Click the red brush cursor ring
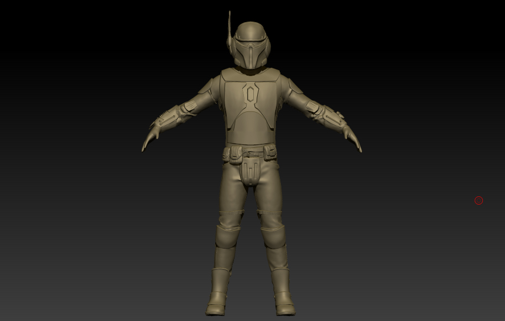505x321 pixels. tap(479, 201)
